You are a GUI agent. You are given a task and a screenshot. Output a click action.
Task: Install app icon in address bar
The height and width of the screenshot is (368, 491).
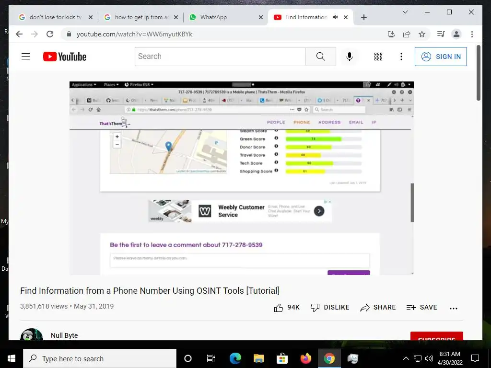pos(391,34)
